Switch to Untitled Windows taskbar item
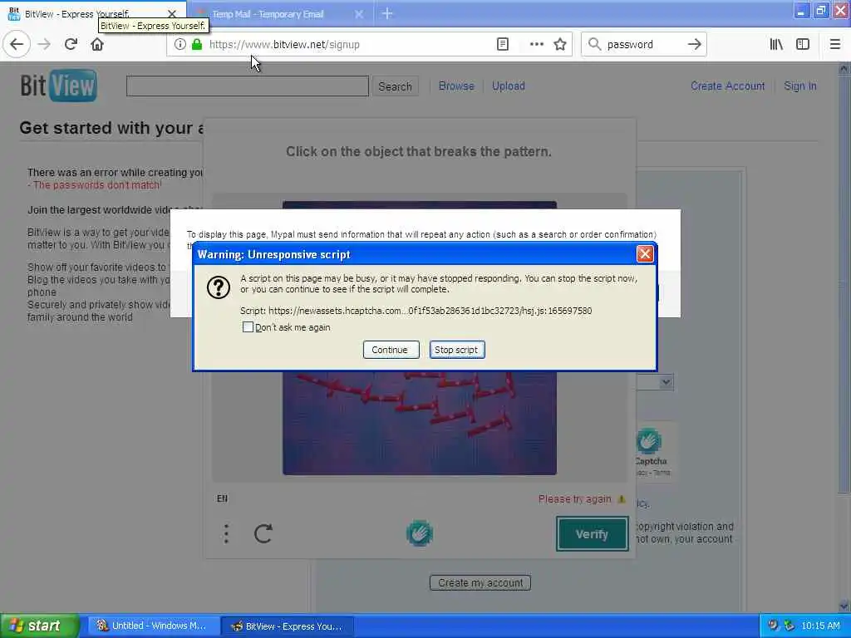 pos(152,626)
